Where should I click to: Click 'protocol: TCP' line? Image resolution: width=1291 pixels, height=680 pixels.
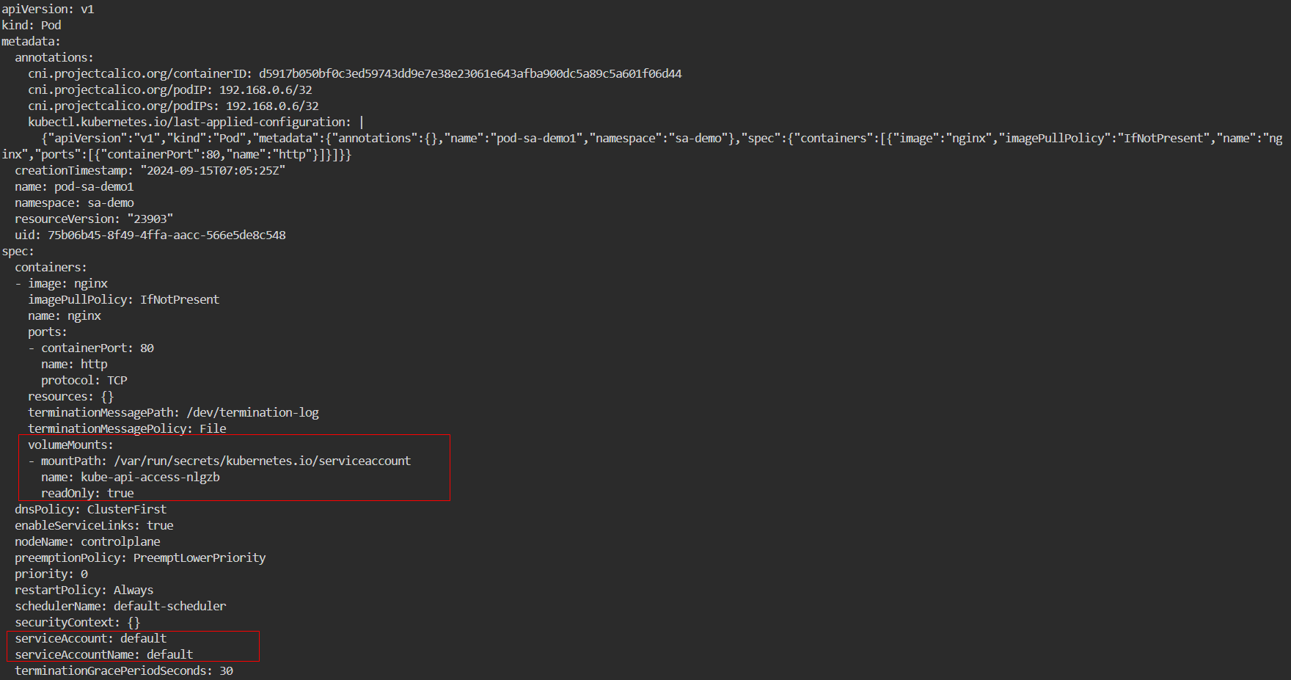click(x=84, y=381)
